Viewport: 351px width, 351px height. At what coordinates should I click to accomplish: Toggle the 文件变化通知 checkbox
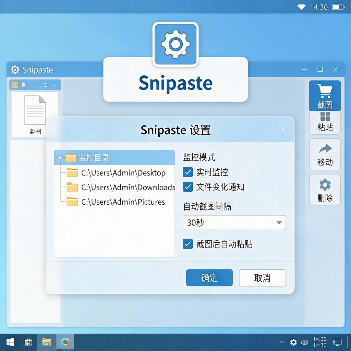(187, 187)
